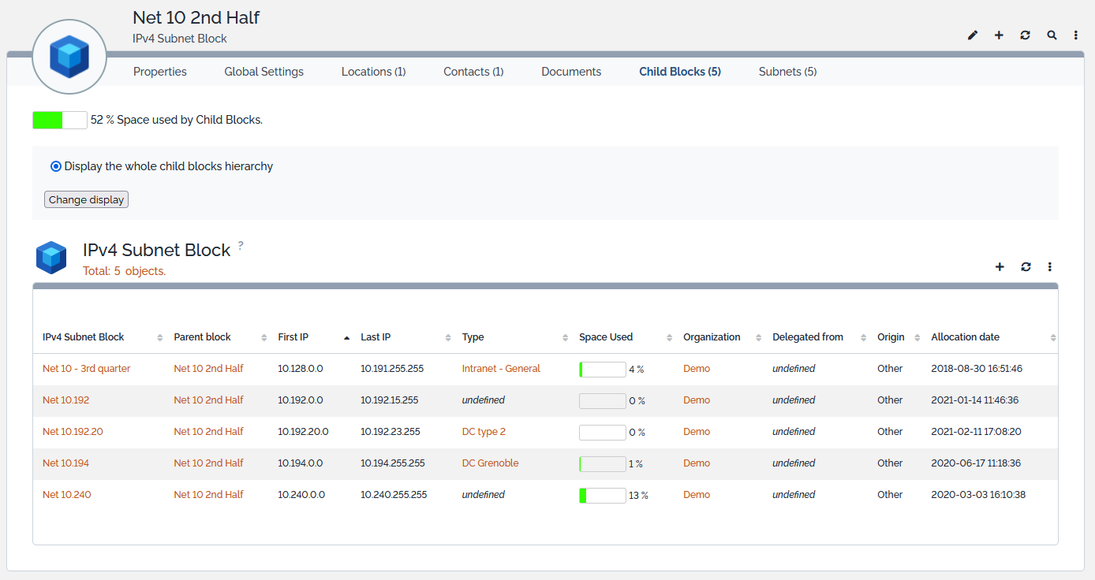The image size is (1095, 580).
Task: Sort by Allocation date column header
Action: tap(965, 337)
